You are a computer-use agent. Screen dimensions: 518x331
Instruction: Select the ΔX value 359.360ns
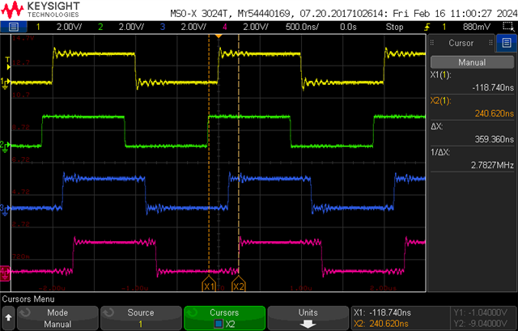[495, 139]
